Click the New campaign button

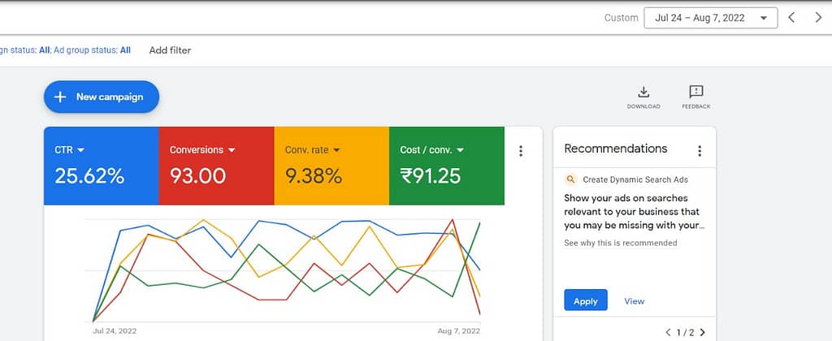pos(102,97)
